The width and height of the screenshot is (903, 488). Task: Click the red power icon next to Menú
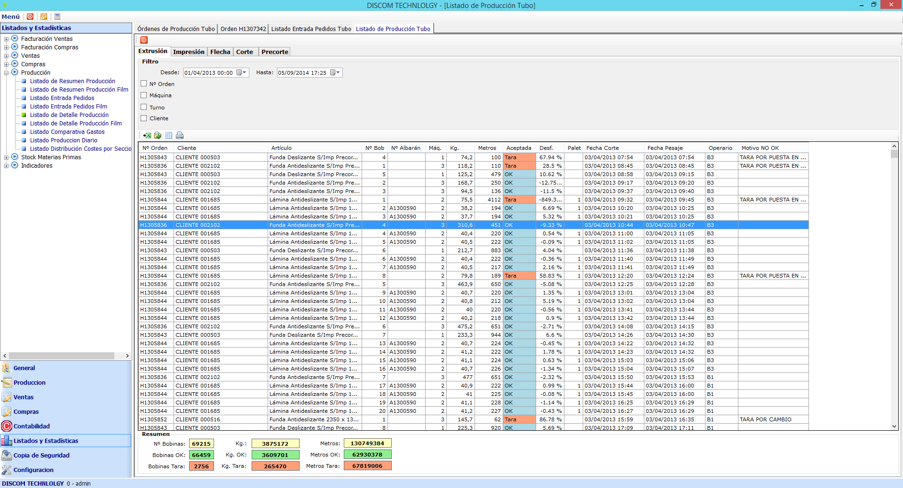pos(30,16)
